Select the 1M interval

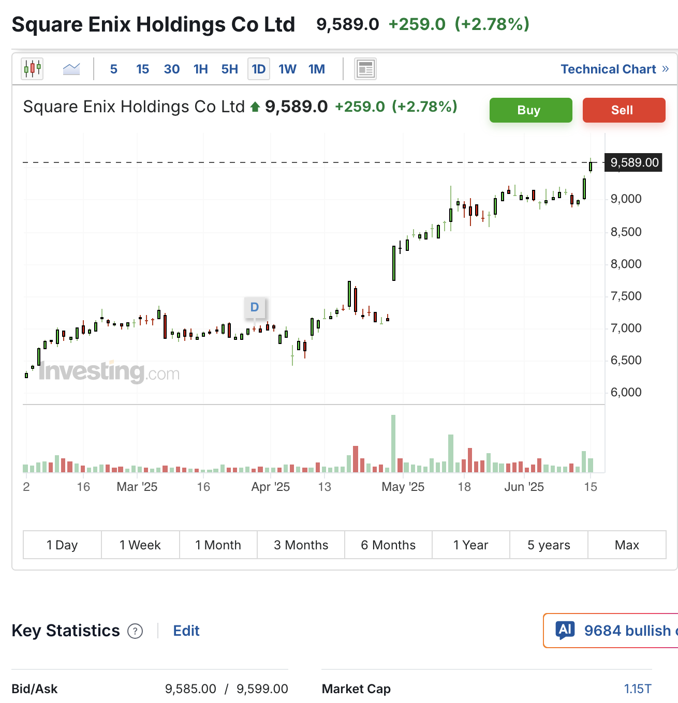[x=317, y=69]
